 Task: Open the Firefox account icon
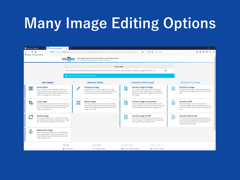pos(197,52)
